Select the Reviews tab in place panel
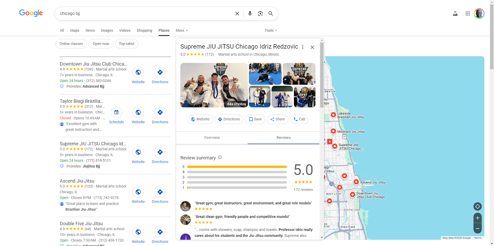494x246 pixels. pyautogui.click(x=283, y=138)
